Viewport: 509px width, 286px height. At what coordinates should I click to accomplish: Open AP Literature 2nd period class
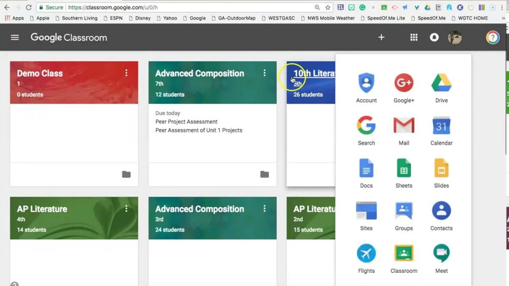tap(314, 209)
